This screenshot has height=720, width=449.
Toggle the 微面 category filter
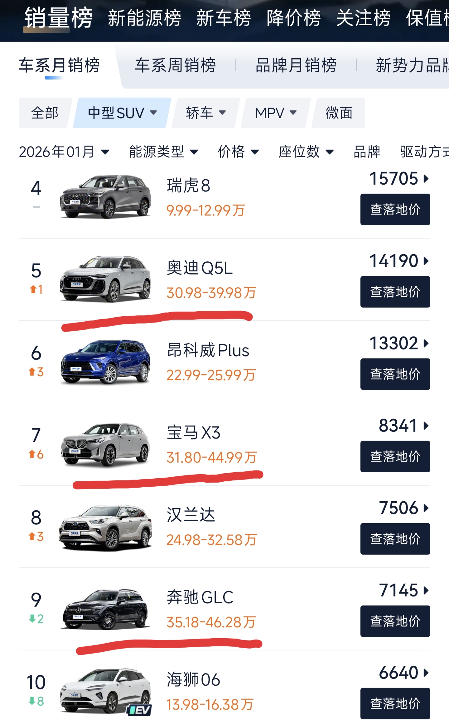[x=339, y=113]
